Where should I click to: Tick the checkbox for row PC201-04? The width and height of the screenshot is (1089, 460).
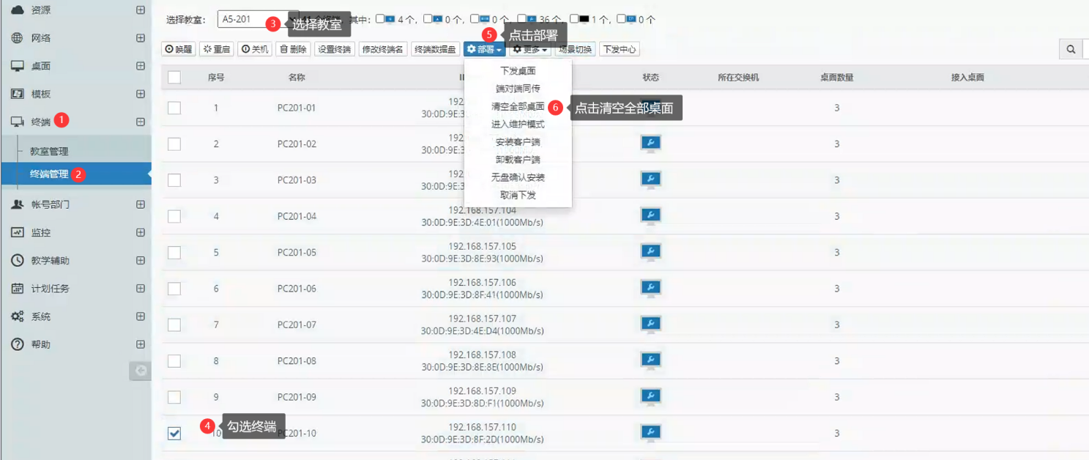point(174,216)
